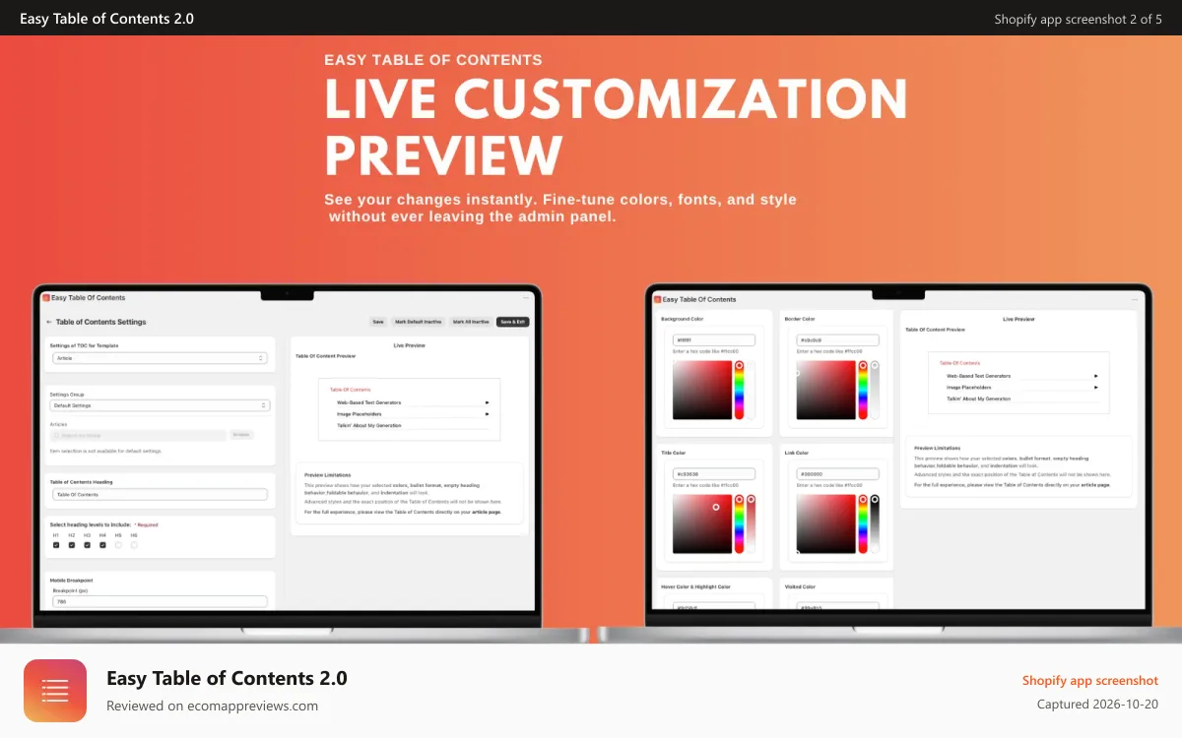This screenshot has height=738, width=1182.
Task: Click the Background Color saturation picker square
Action: tap(701, 390)
